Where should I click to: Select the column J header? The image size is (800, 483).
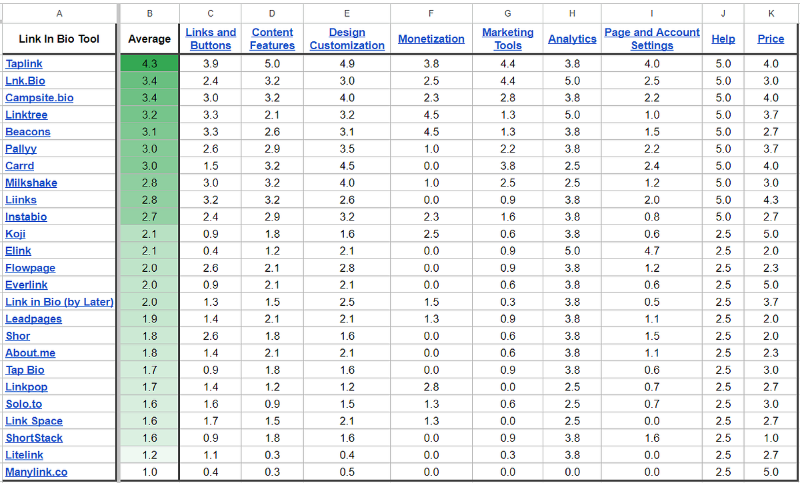(x=723, y=13)
